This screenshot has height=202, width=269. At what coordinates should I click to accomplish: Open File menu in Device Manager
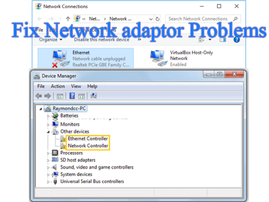pyautogui.click(x=41, y=86)
